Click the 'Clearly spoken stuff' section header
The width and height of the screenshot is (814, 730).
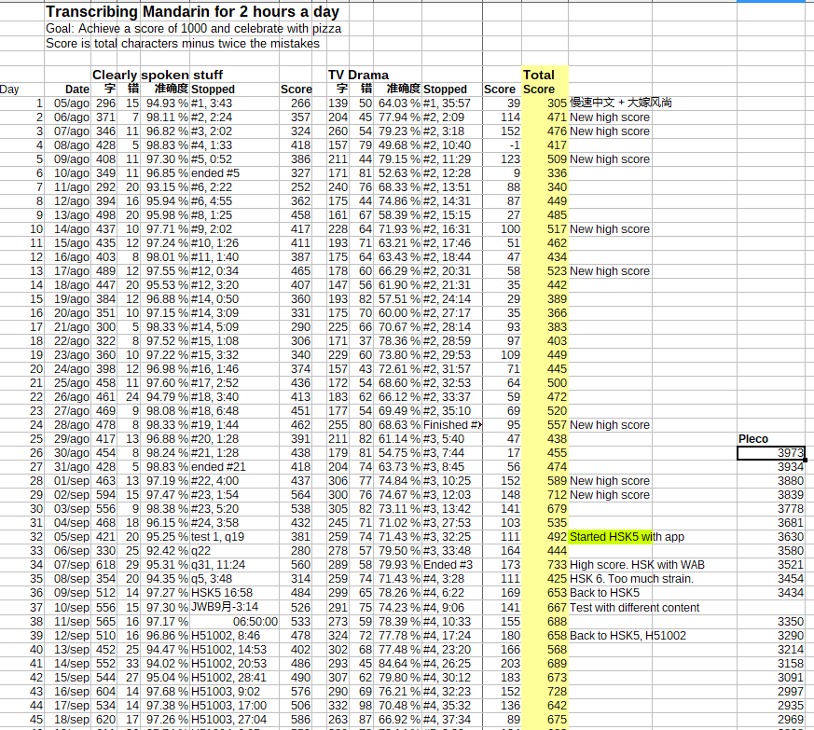pos(157,75)
